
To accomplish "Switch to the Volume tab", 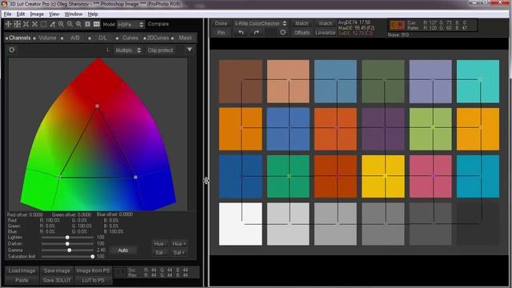I will point(46,38).
